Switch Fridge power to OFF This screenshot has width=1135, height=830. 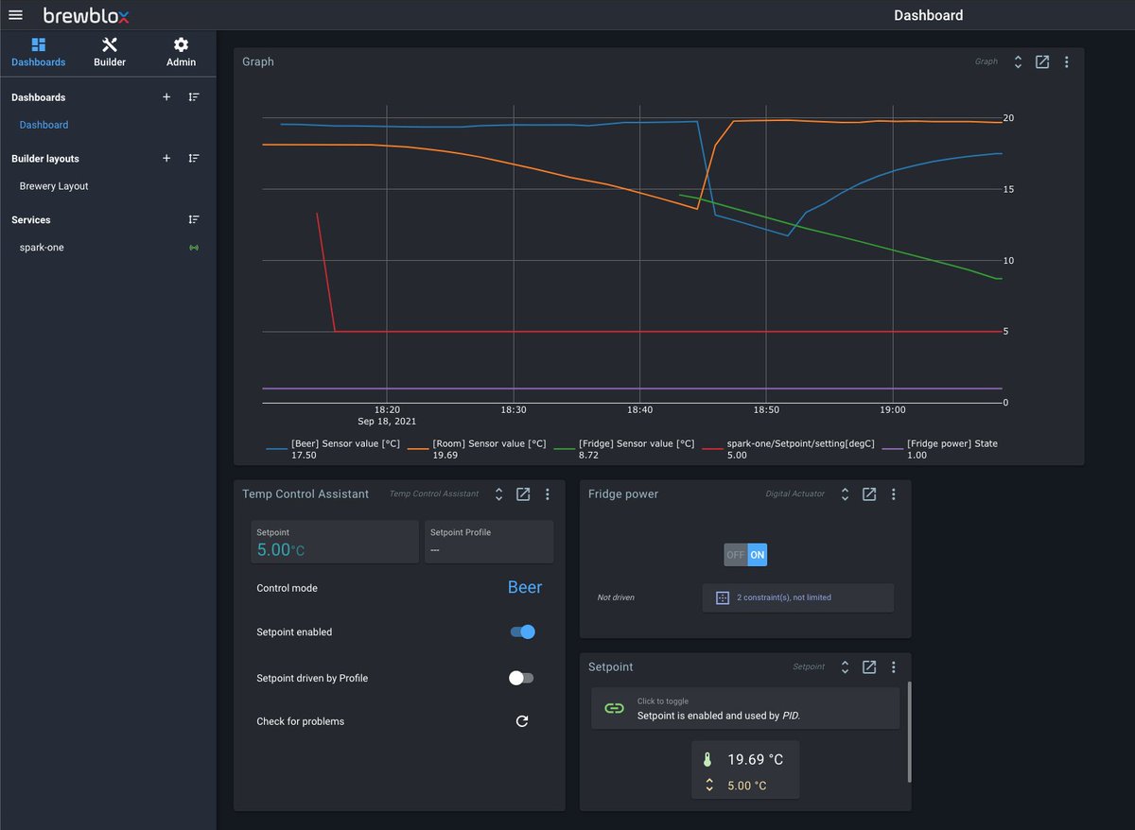[x=735, y=555]
